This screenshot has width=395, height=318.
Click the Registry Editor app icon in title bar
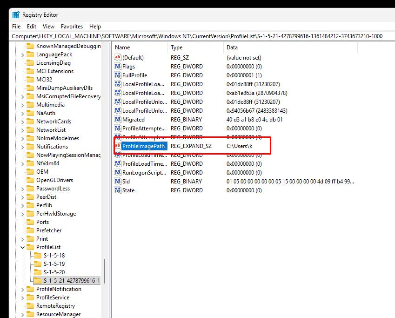click(16, 14)
